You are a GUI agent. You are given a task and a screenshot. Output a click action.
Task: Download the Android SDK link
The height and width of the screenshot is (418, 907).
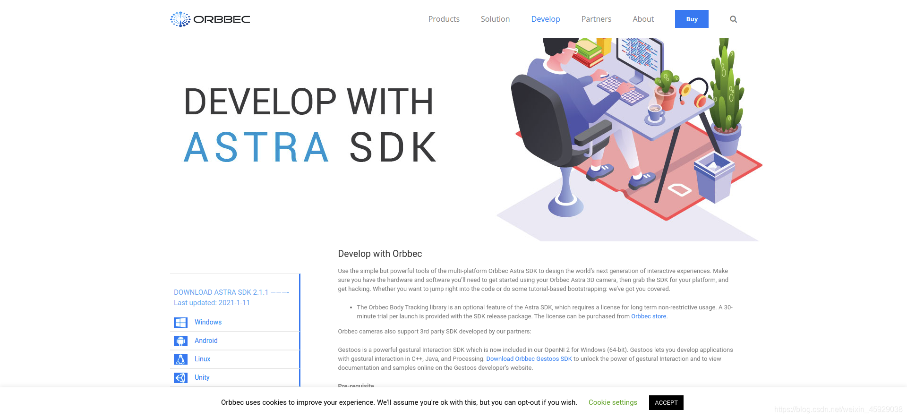tap(206, 341)
